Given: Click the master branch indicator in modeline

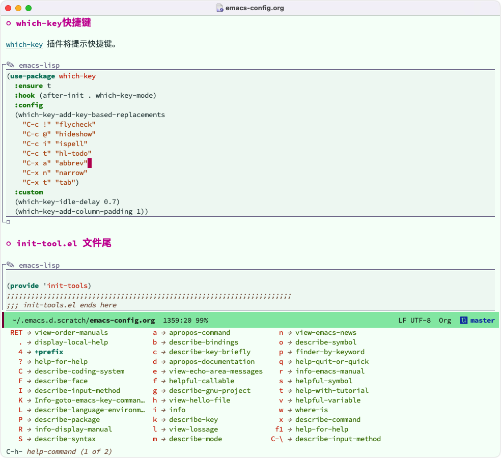Looking at the screenshot, I should click(482, 320).
